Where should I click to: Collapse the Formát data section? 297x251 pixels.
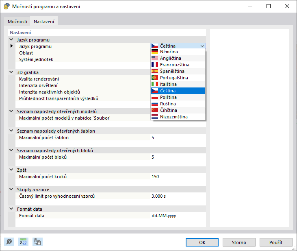point(11,209)
